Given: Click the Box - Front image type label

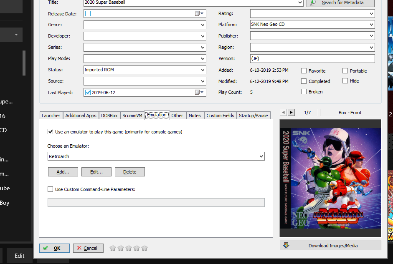Looking at the screenshot, I should pyautogui.click(x=350, y=112).
